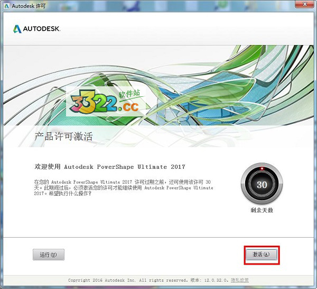
Task: Click the 'Autodesk 许可' window title text
Action: [29, 6]
